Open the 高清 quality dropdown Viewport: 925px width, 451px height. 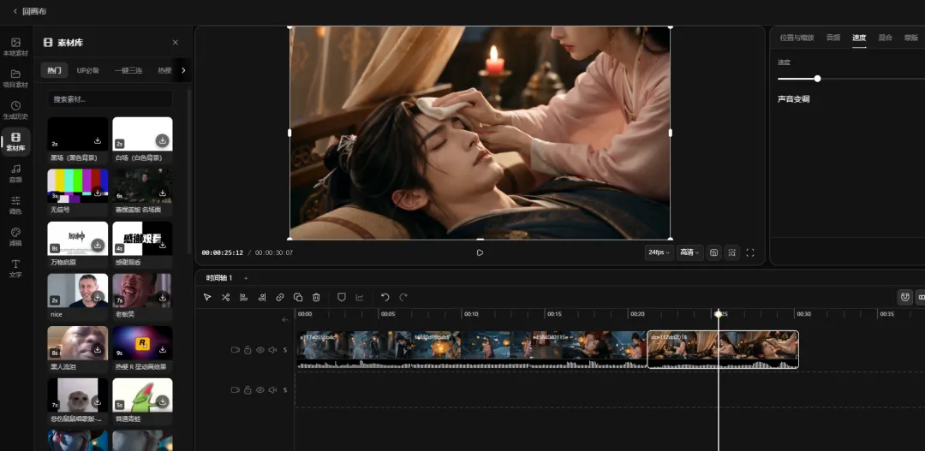[x=689, y=252]
